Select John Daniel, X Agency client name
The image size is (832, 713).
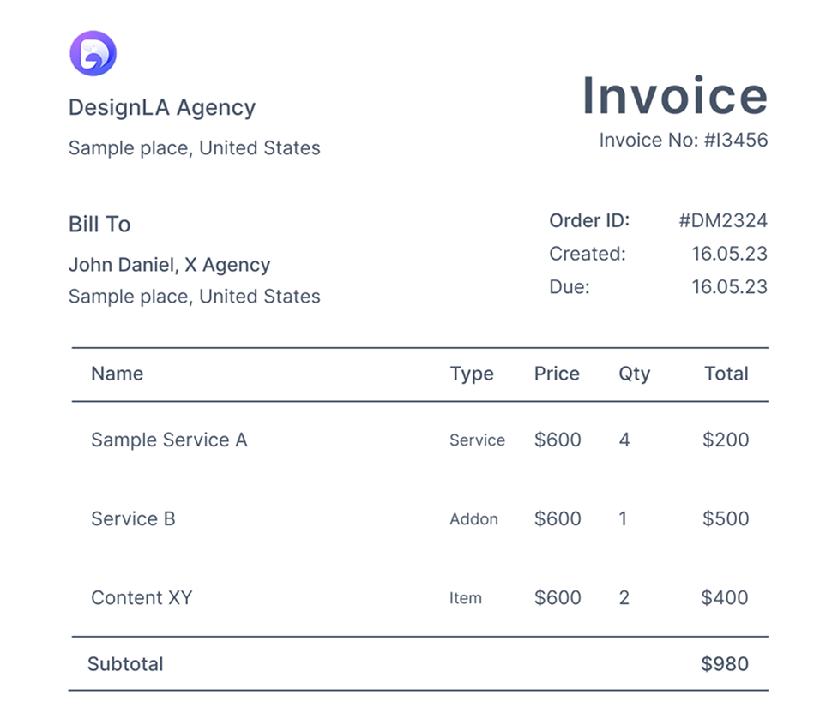(x=169, y=265)
